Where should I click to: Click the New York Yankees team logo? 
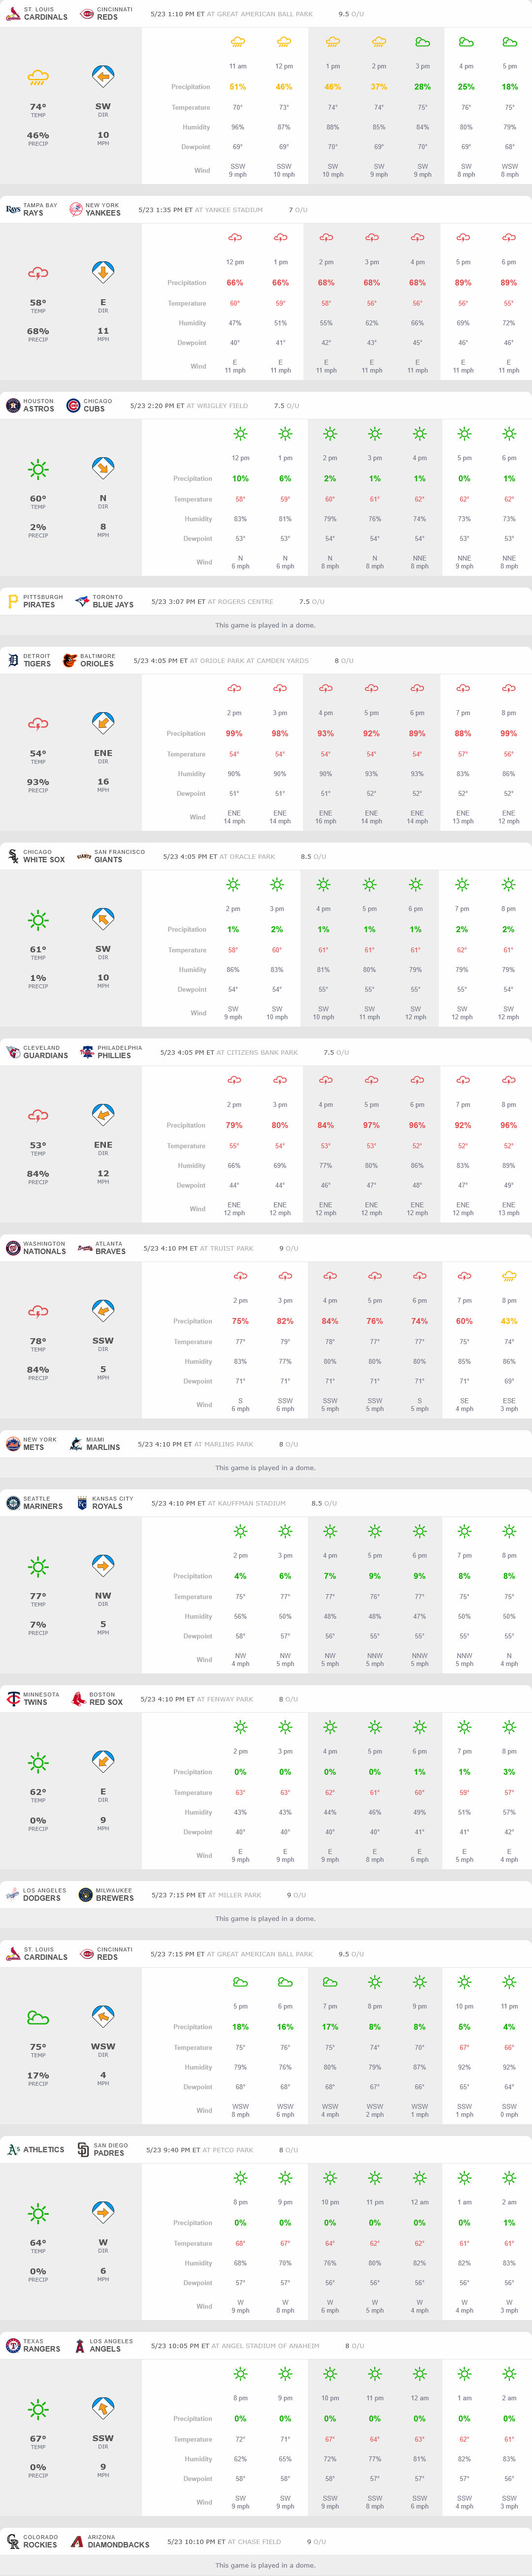[75, 210]
